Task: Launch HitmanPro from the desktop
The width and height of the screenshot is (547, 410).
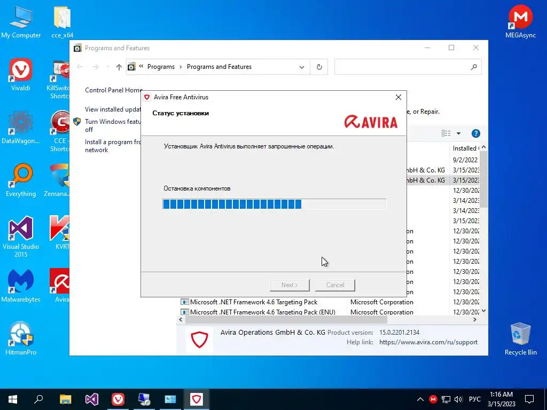Action: [x=21, y=338]
